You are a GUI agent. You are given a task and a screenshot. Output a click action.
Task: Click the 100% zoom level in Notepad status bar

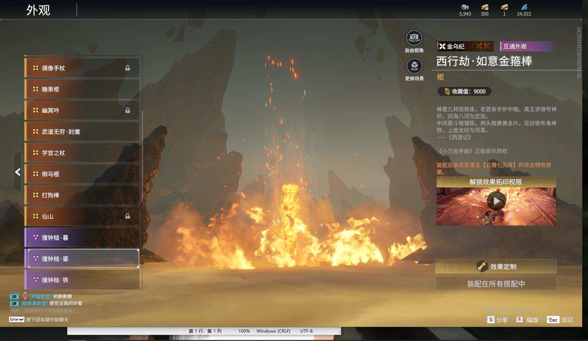(x=244, y=331)
